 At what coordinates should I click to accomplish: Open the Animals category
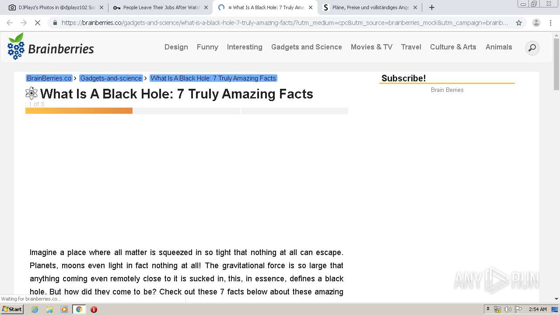point(499,47)
